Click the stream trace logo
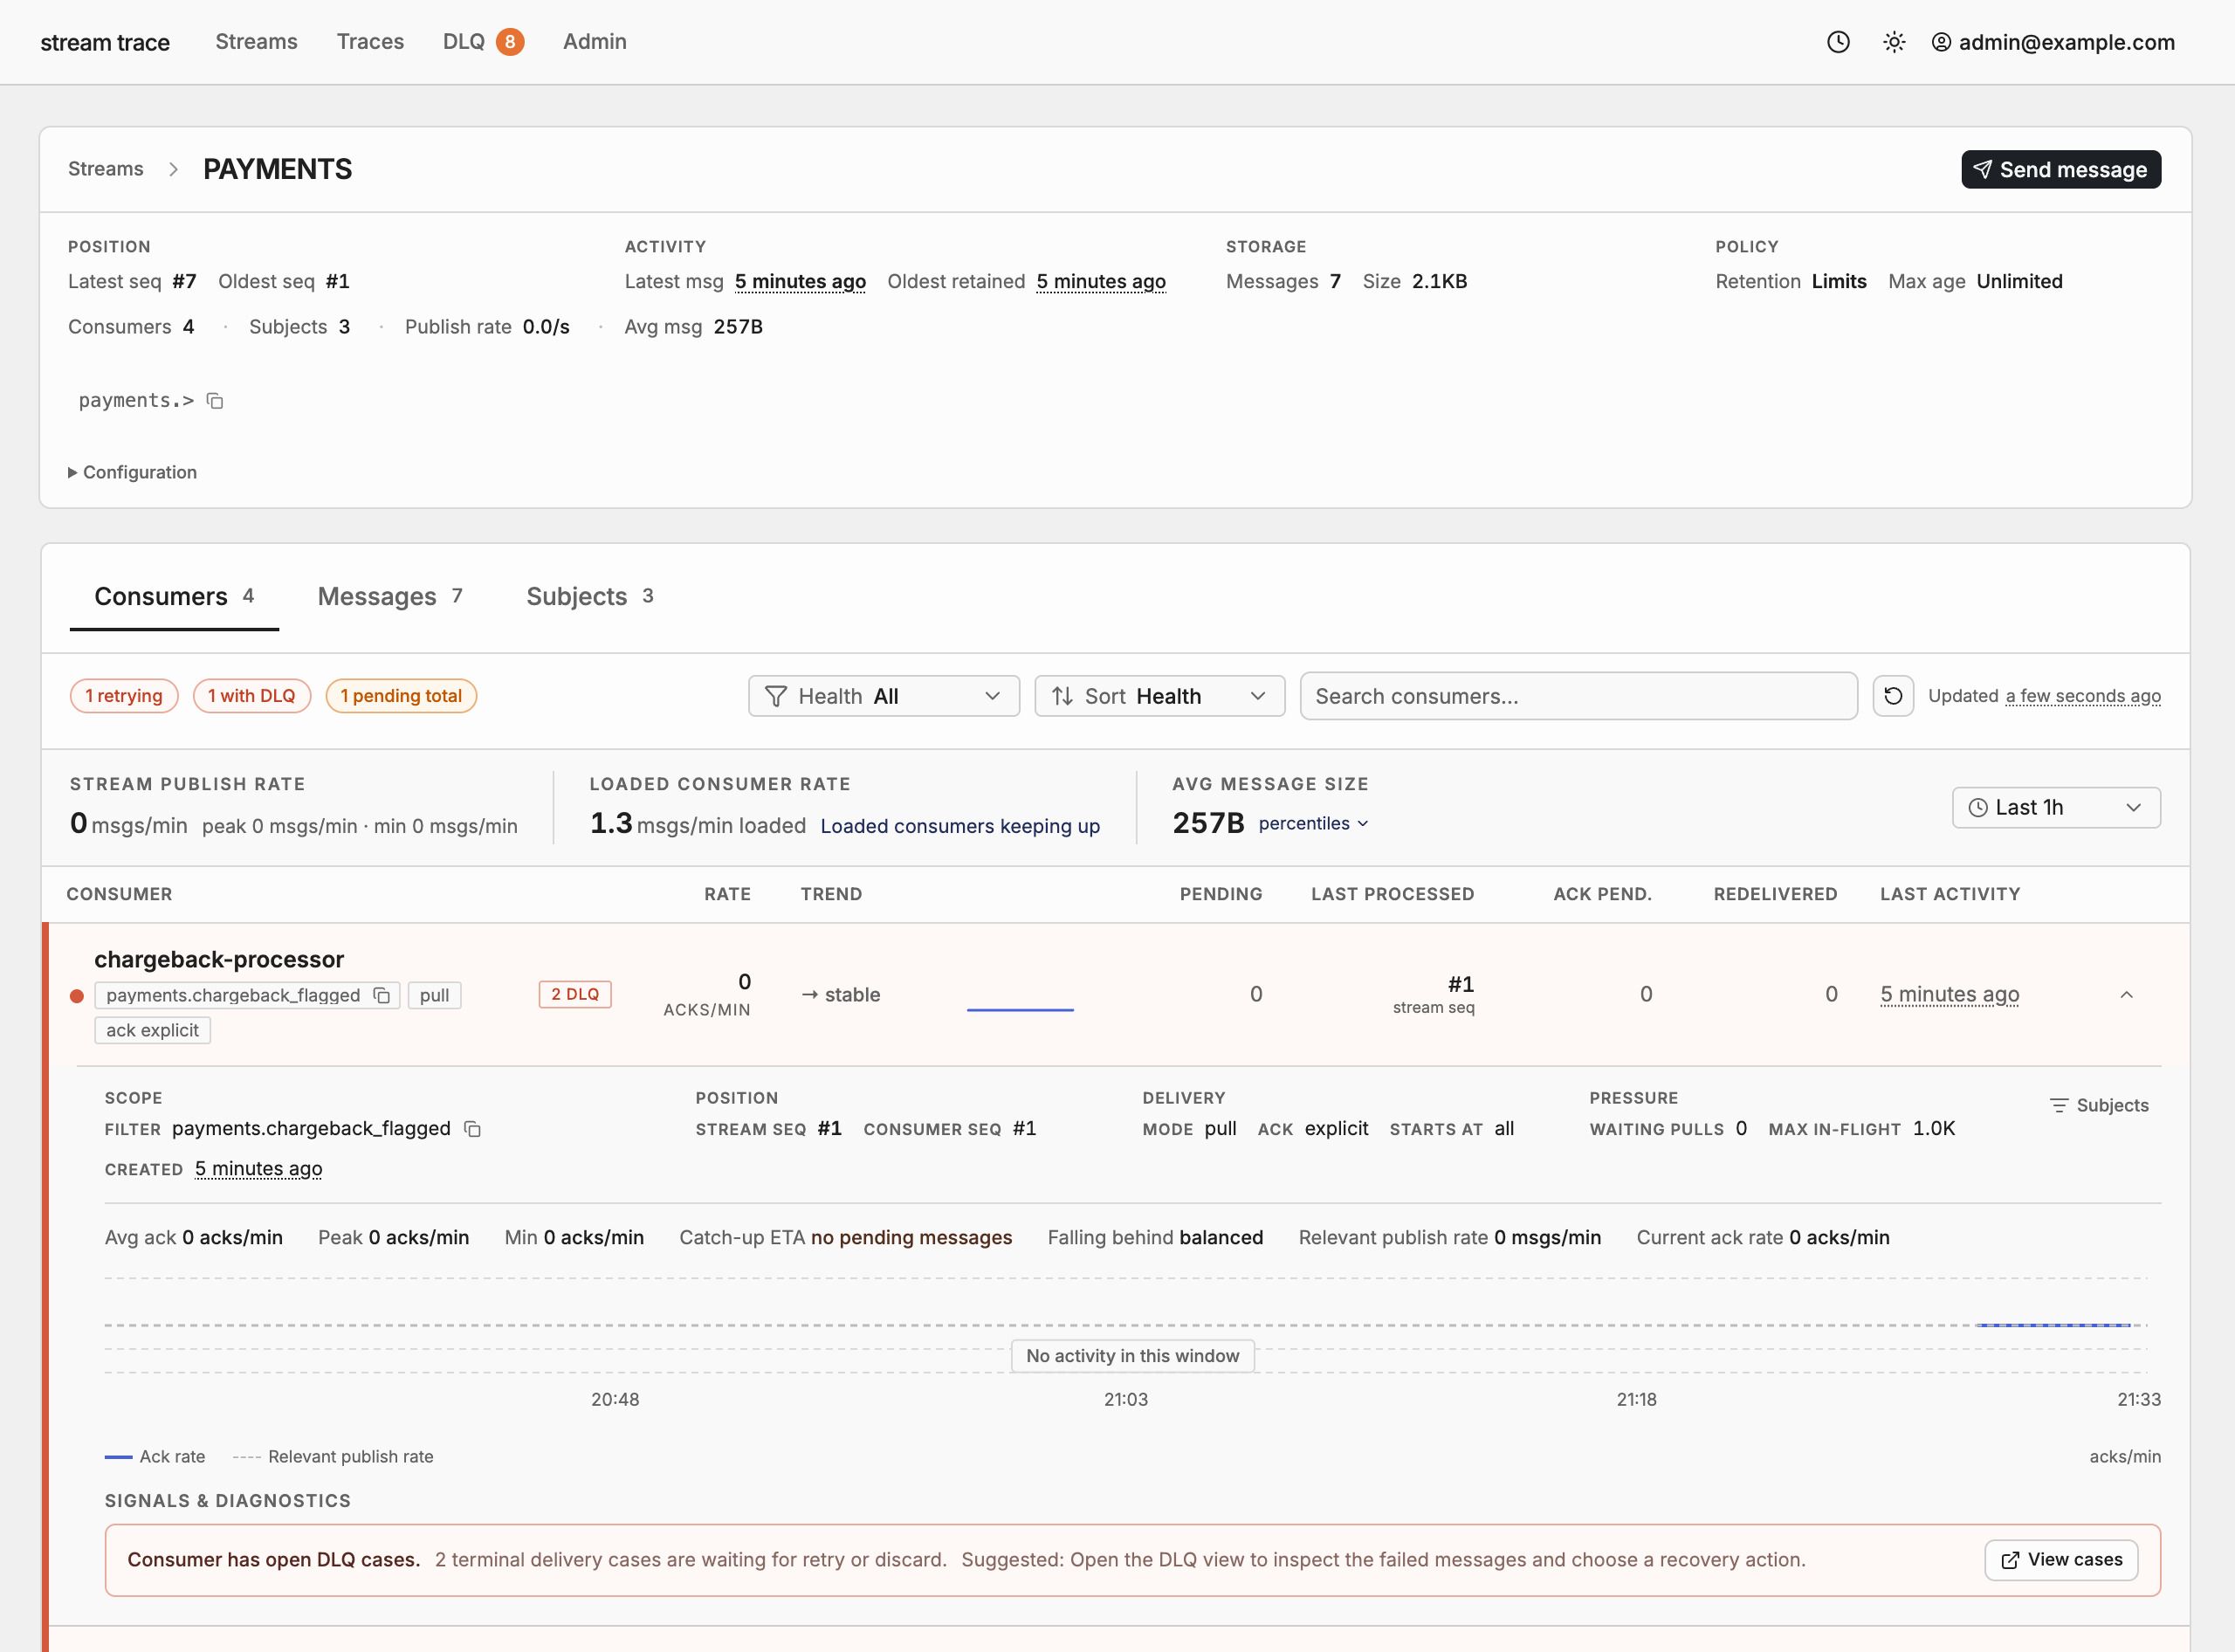This screenshot has height=1652, width=2235. click(x=105, y=42)
